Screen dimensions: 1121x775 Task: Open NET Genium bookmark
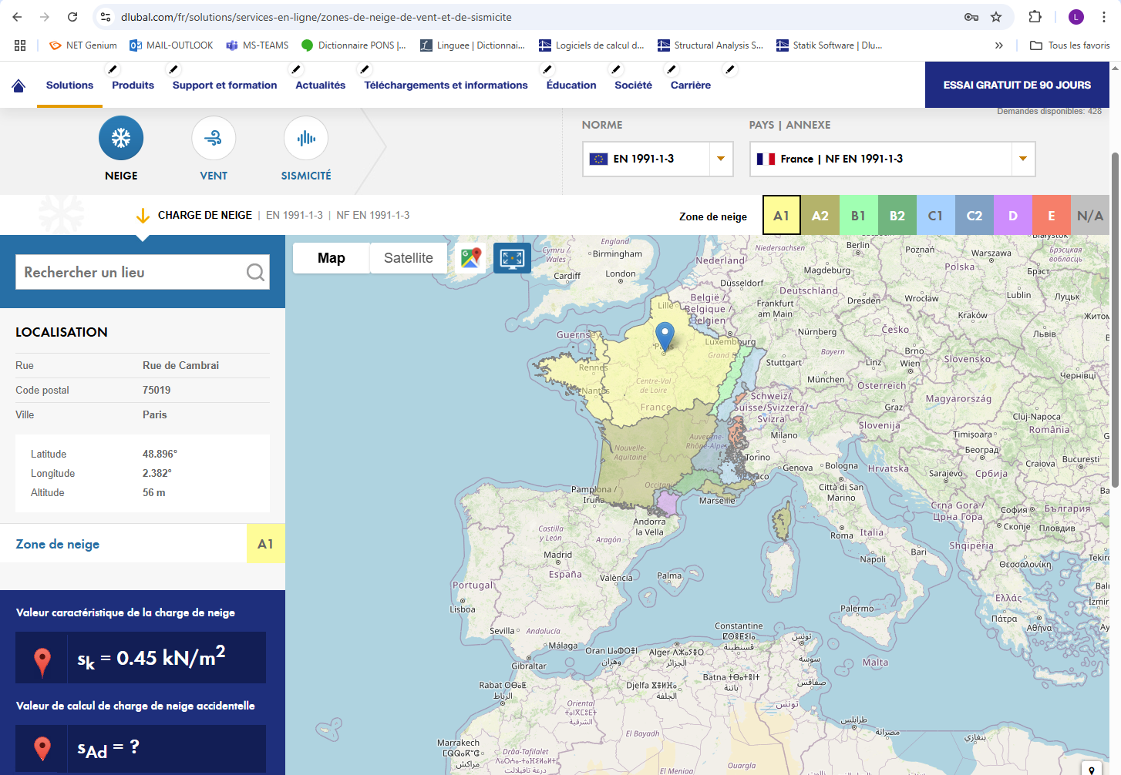[x=82, y=45]
